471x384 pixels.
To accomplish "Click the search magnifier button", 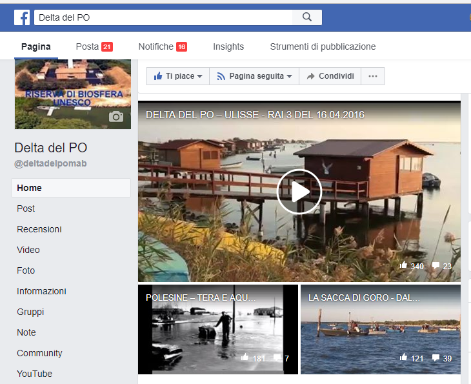I will click(307, 17).
